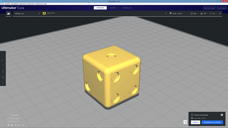Expand the Alfawise U20 printer selector
This screenshot has width=228, height=128.
(x=27, y=13)
